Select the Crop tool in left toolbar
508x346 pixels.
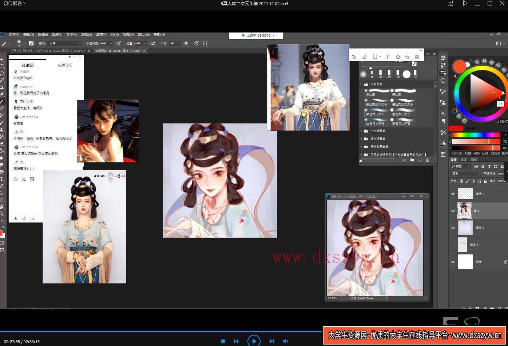[x=2, y=87]
